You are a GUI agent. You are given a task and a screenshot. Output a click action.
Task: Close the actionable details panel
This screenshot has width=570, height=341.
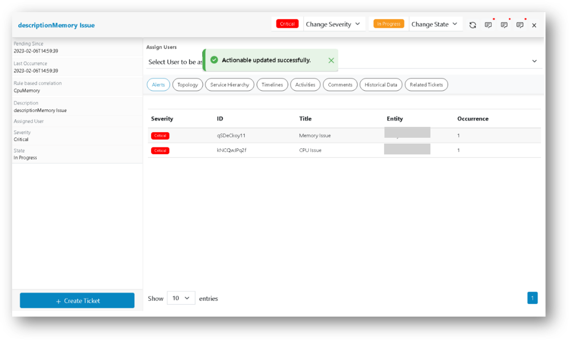tap(534, 25)
